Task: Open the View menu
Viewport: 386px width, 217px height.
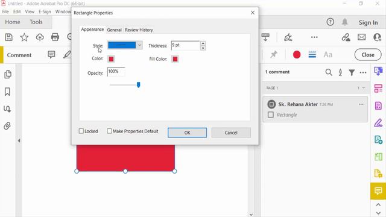Action: pyautogui.click(x=30, y=11)
